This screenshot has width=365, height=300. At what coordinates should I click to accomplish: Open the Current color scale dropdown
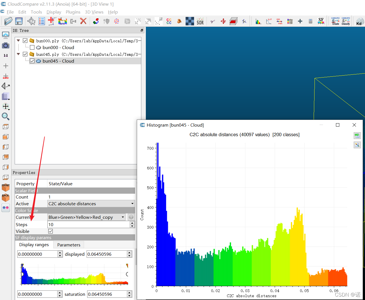(122, 217)
